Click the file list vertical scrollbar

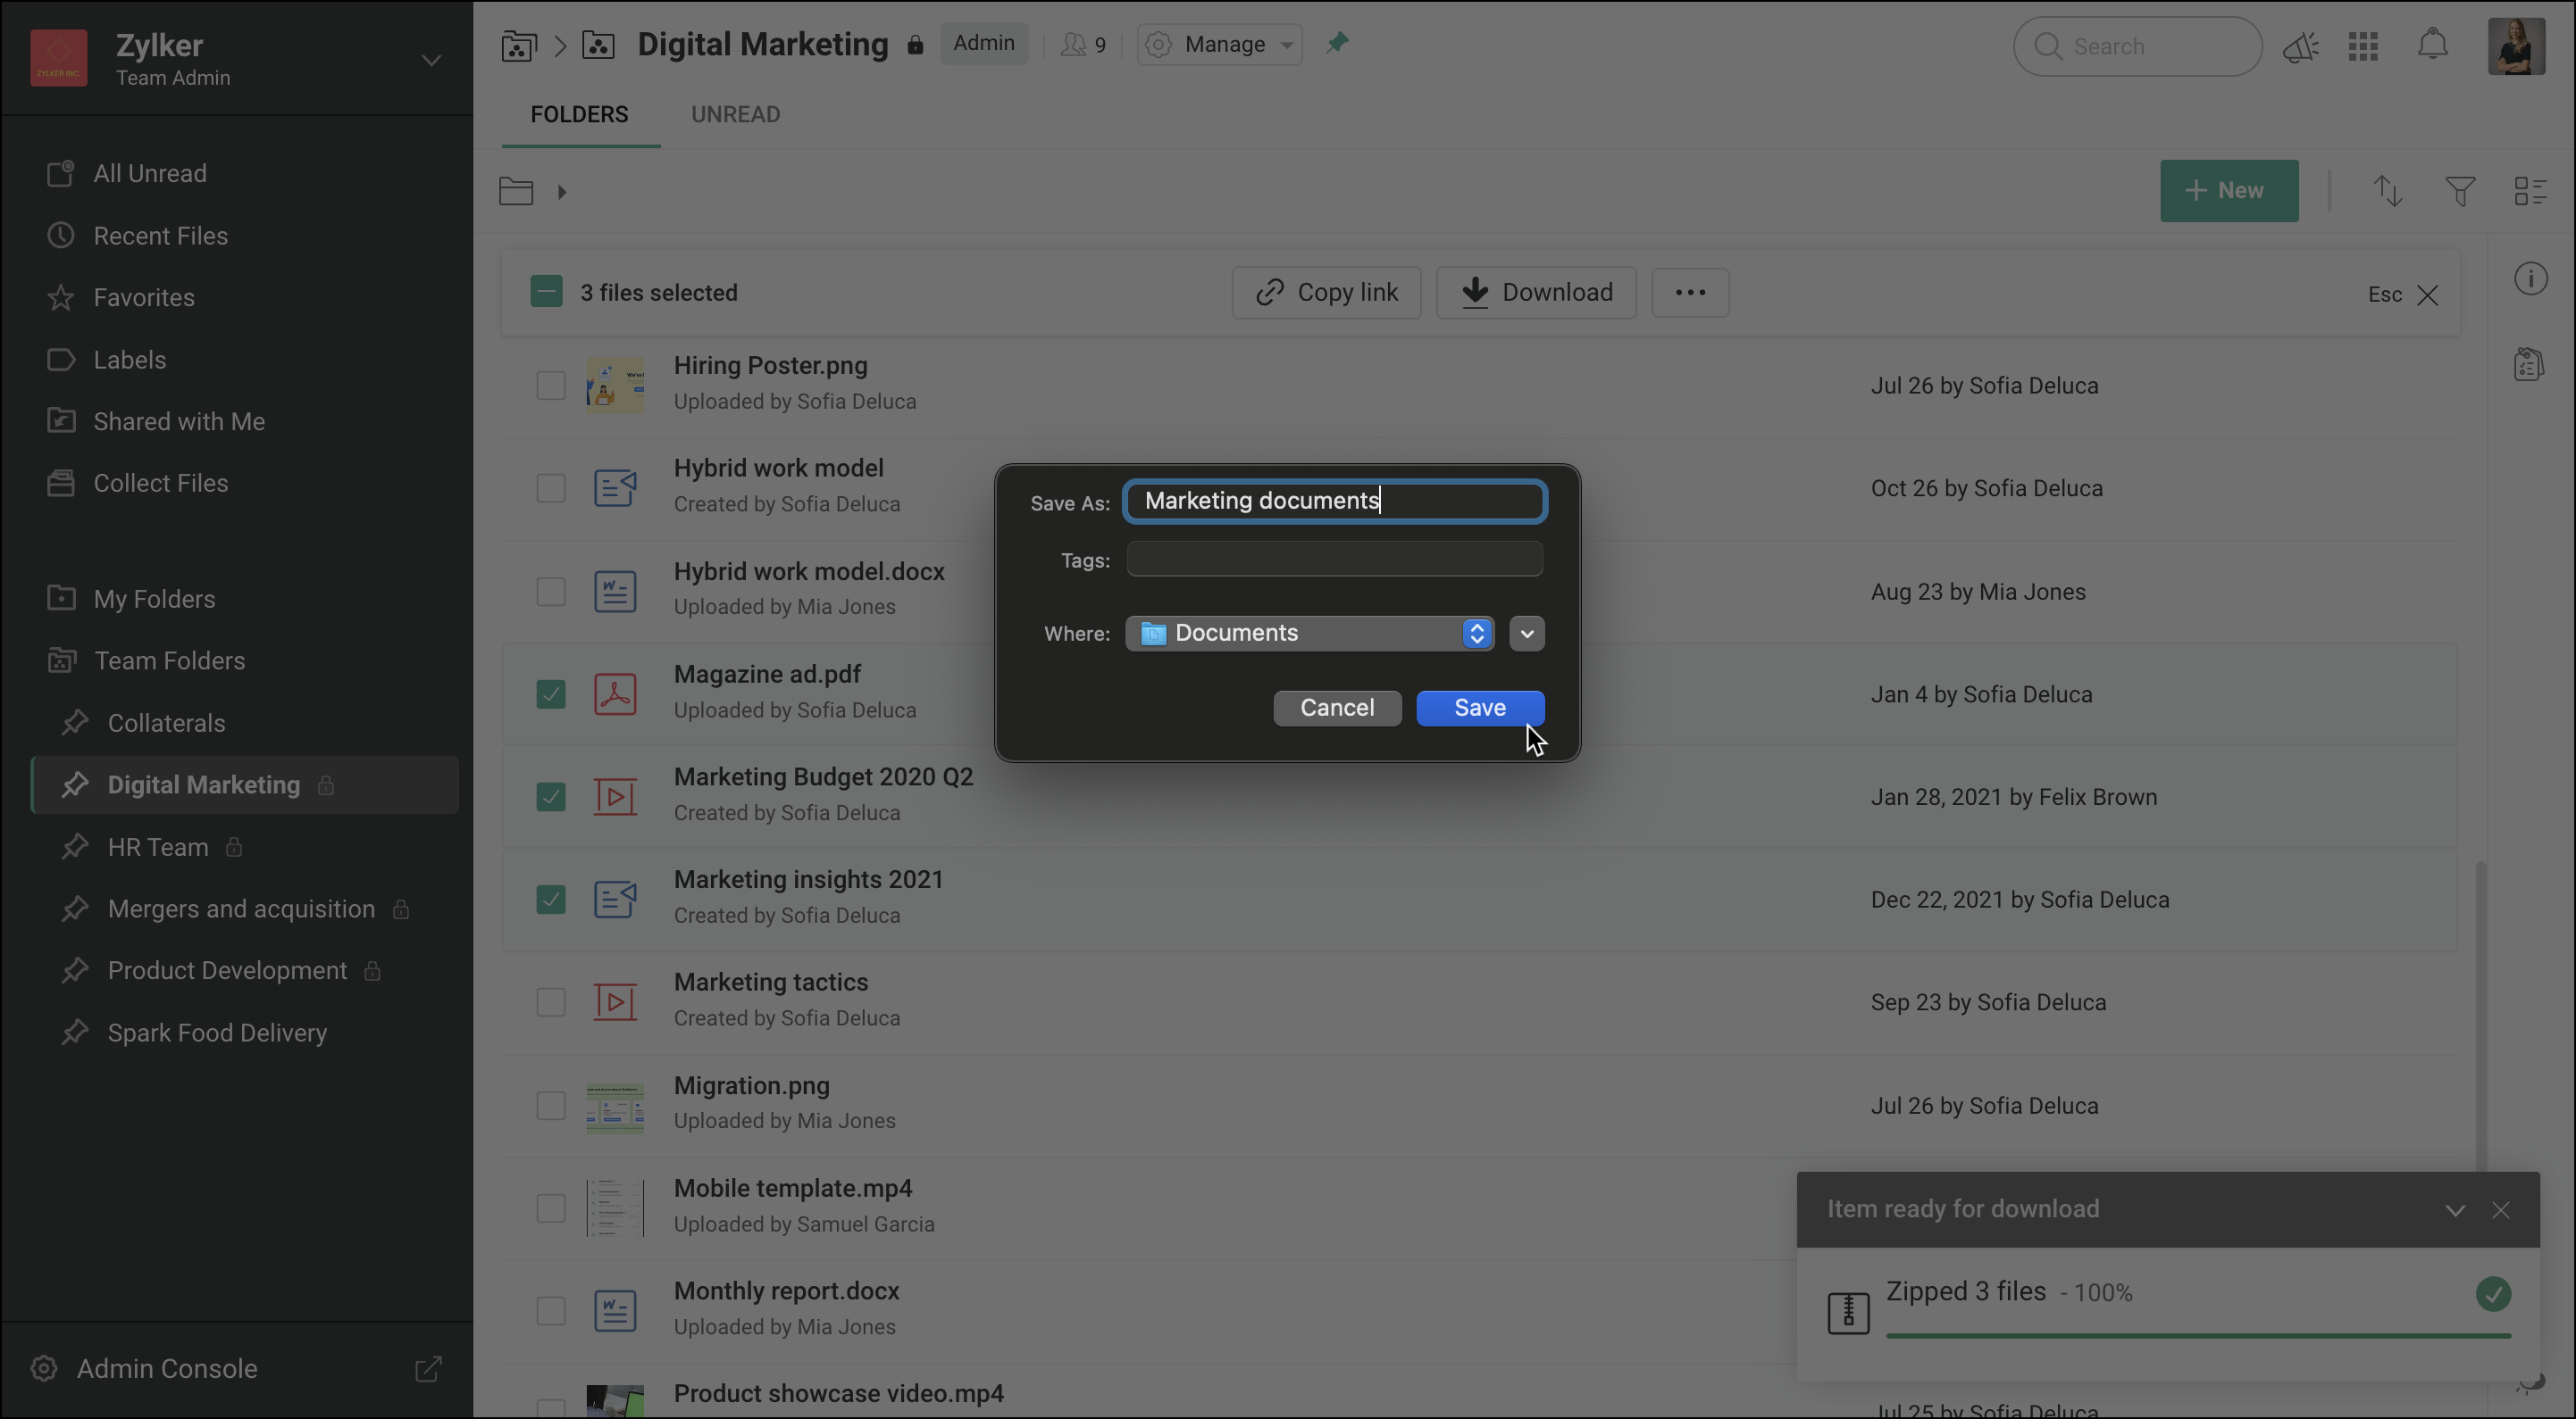2480,1016
